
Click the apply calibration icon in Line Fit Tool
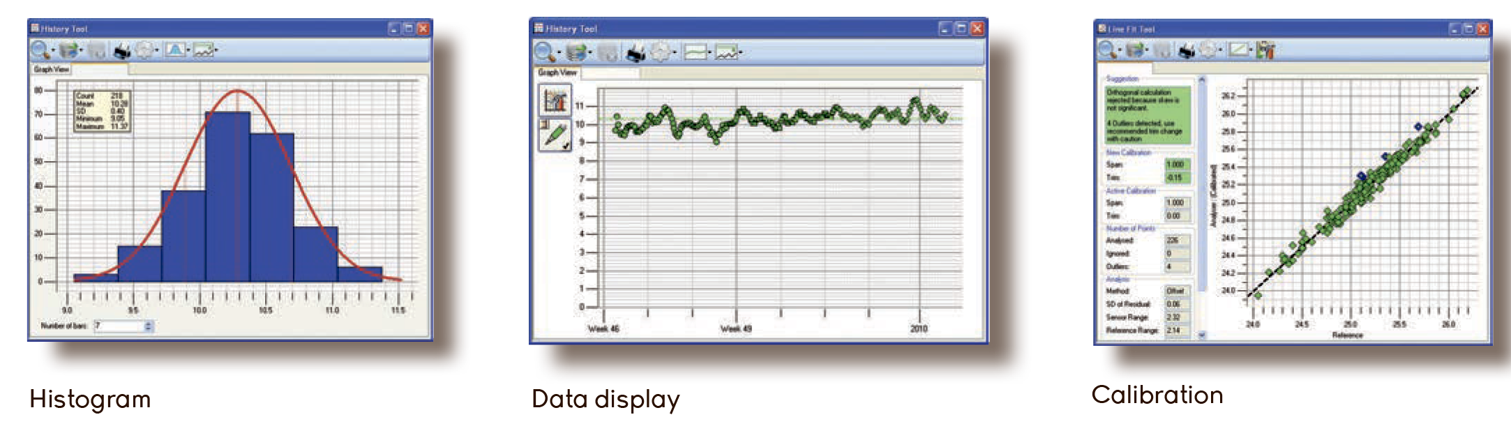tap(1266, 50)
